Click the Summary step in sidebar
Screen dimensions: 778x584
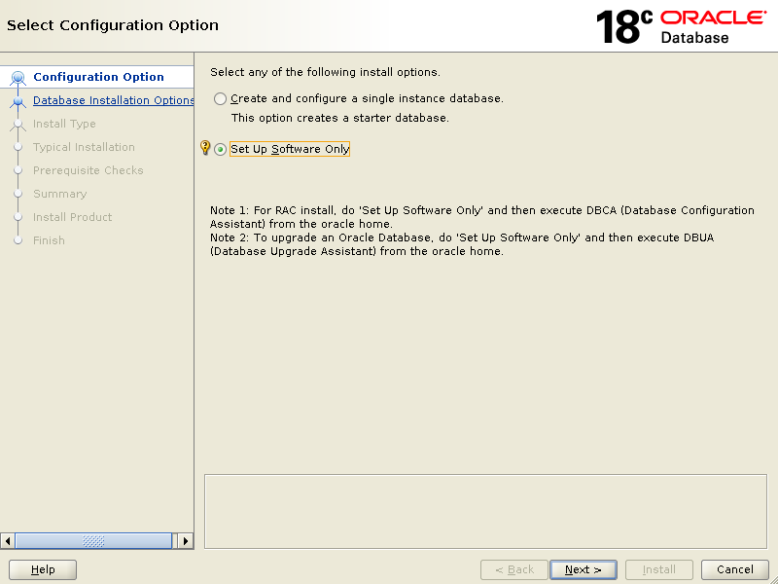click(x=60, y=194)
